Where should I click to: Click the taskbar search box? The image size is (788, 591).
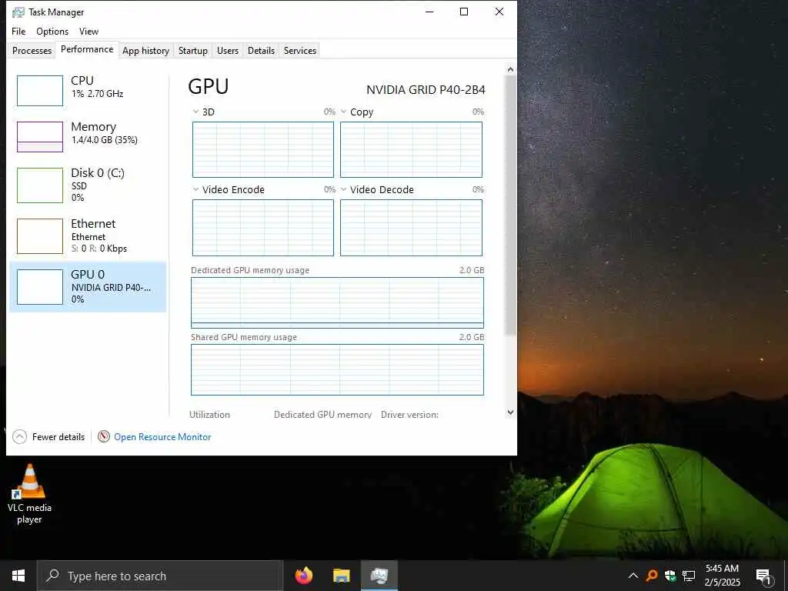pyautogui.click(x=160, y=576)
